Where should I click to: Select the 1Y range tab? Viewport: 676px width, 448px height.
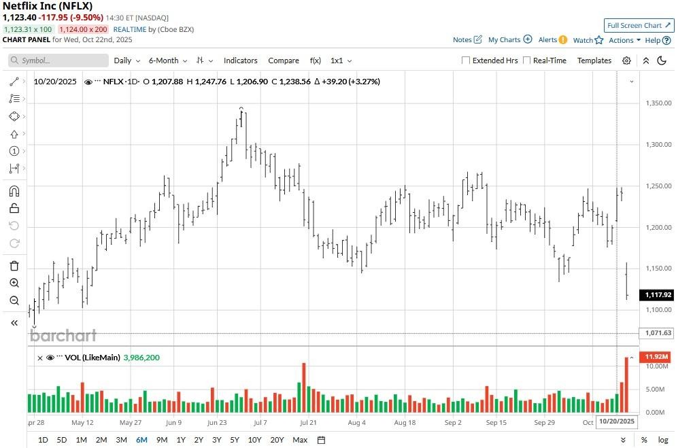coord(181,440)
